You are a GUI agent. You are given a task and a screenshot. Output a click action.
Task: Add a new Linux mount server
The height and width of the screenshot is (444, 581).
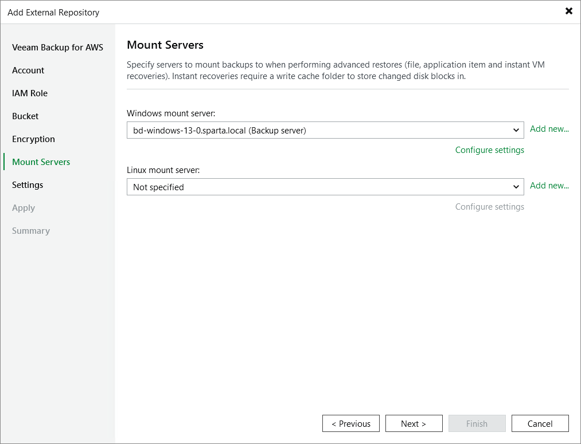tap(549, 186)
